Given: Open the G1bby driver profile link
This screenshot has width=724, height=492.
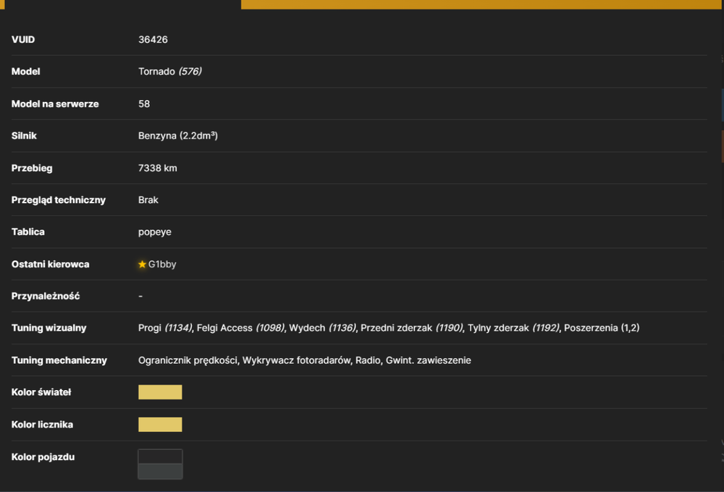Looking at the screenshot, I should coord(162,265).
